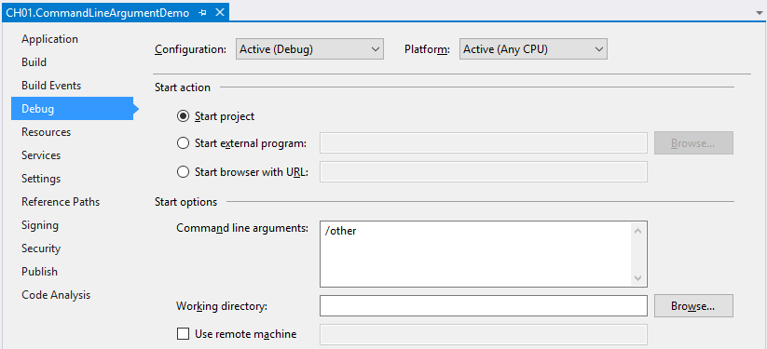Show the Code Analysis page

[x=56, y=295]
